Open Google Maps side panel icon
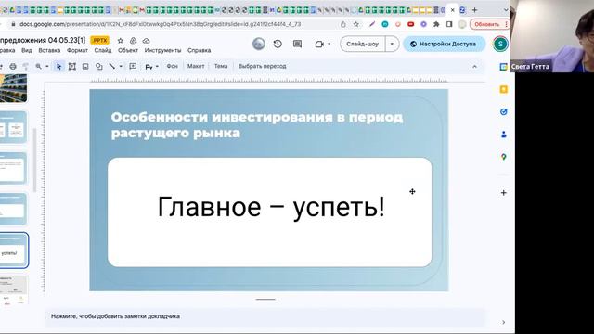The image size is (594, 334). (x=503, y=157)
